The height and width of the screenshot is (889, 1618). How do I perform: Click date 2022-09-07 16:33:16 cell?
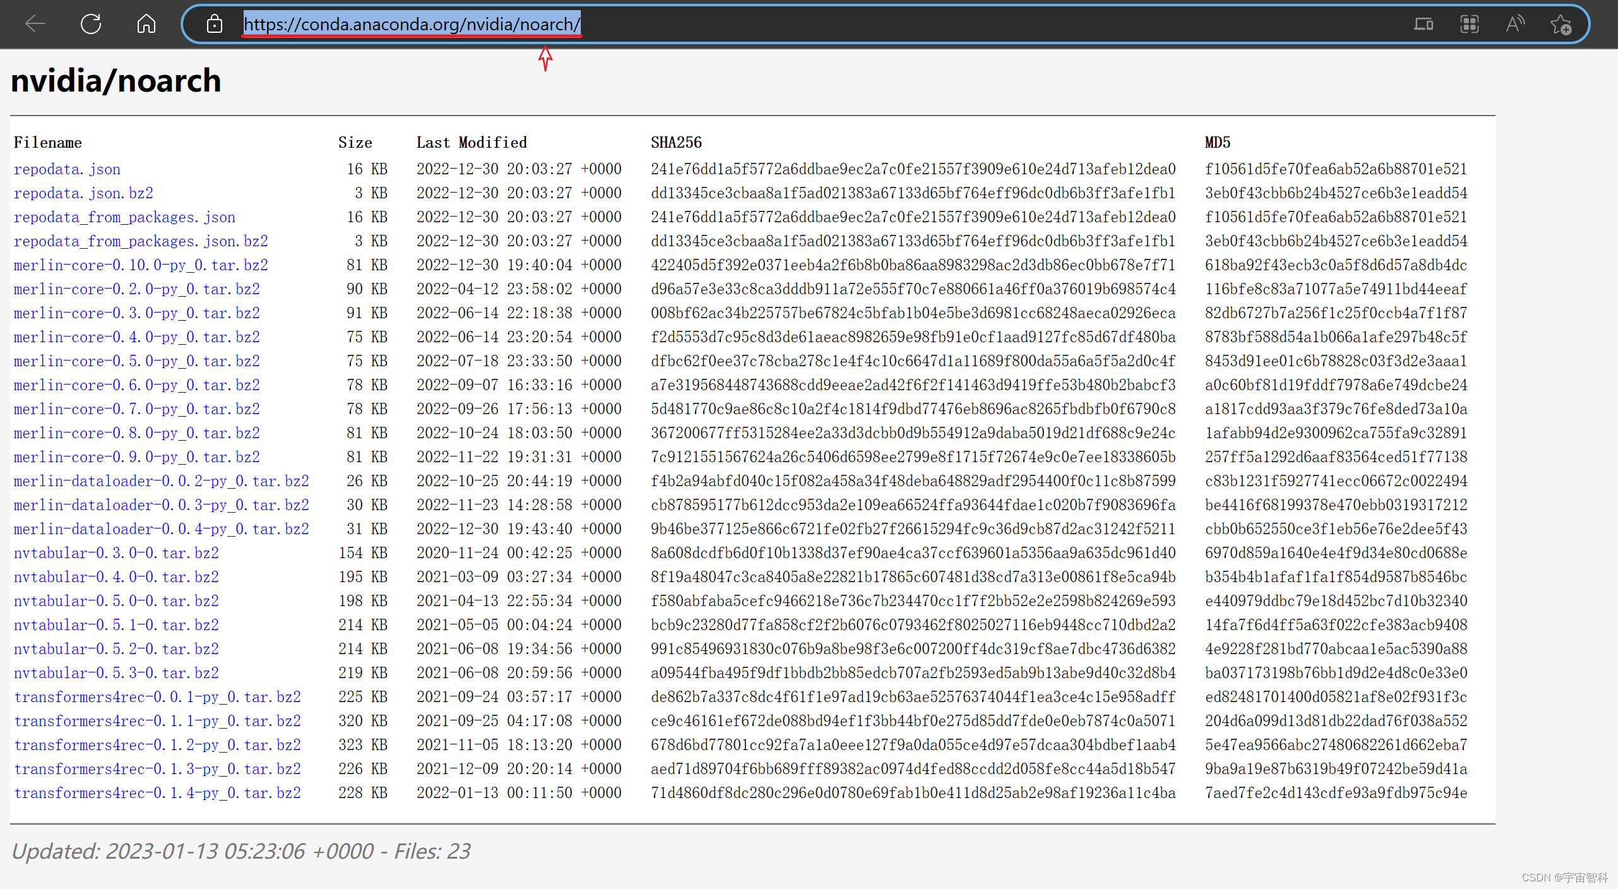point(519,385)
